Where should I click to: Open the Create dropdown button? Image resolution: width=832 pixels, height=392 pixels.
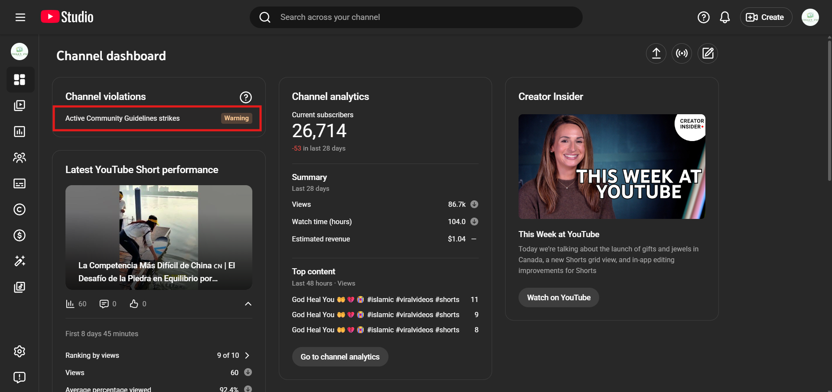click(x=766, y=17)
